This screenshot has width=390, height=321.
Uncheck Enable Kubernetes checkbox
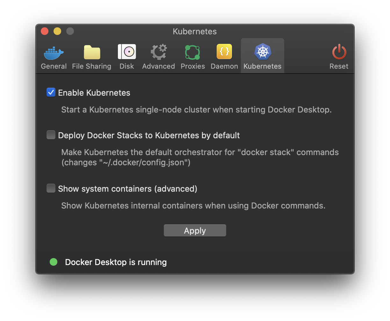51,92
